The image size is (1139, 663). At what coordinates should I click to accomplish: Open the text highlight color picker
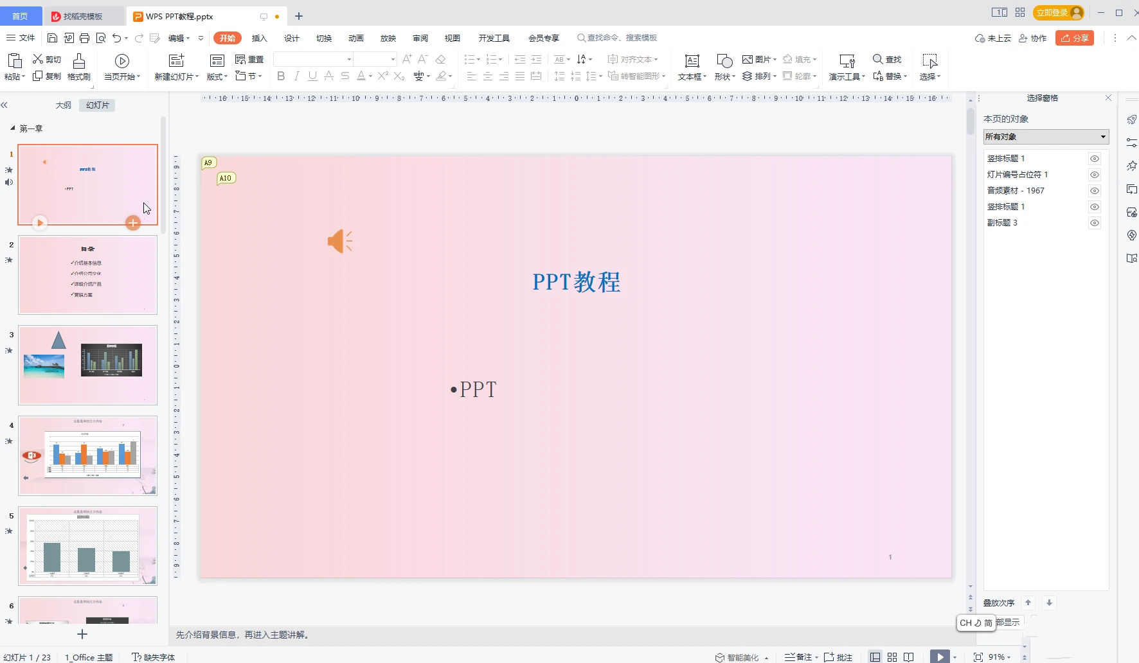[444, 76]
